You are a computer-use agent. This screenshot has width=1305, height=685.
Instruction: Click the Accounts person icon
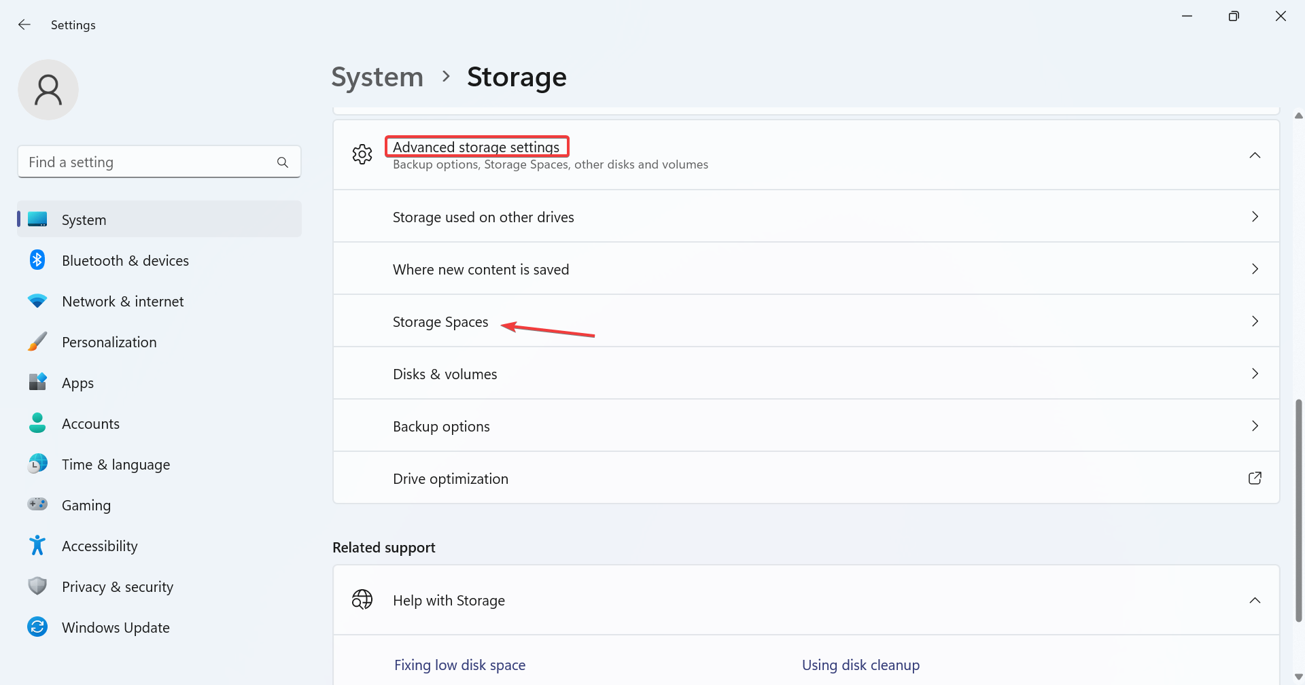tap(37, 423)
